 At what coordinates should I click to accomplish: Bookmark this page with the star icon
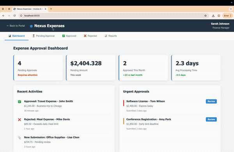[x=206, y=16]
